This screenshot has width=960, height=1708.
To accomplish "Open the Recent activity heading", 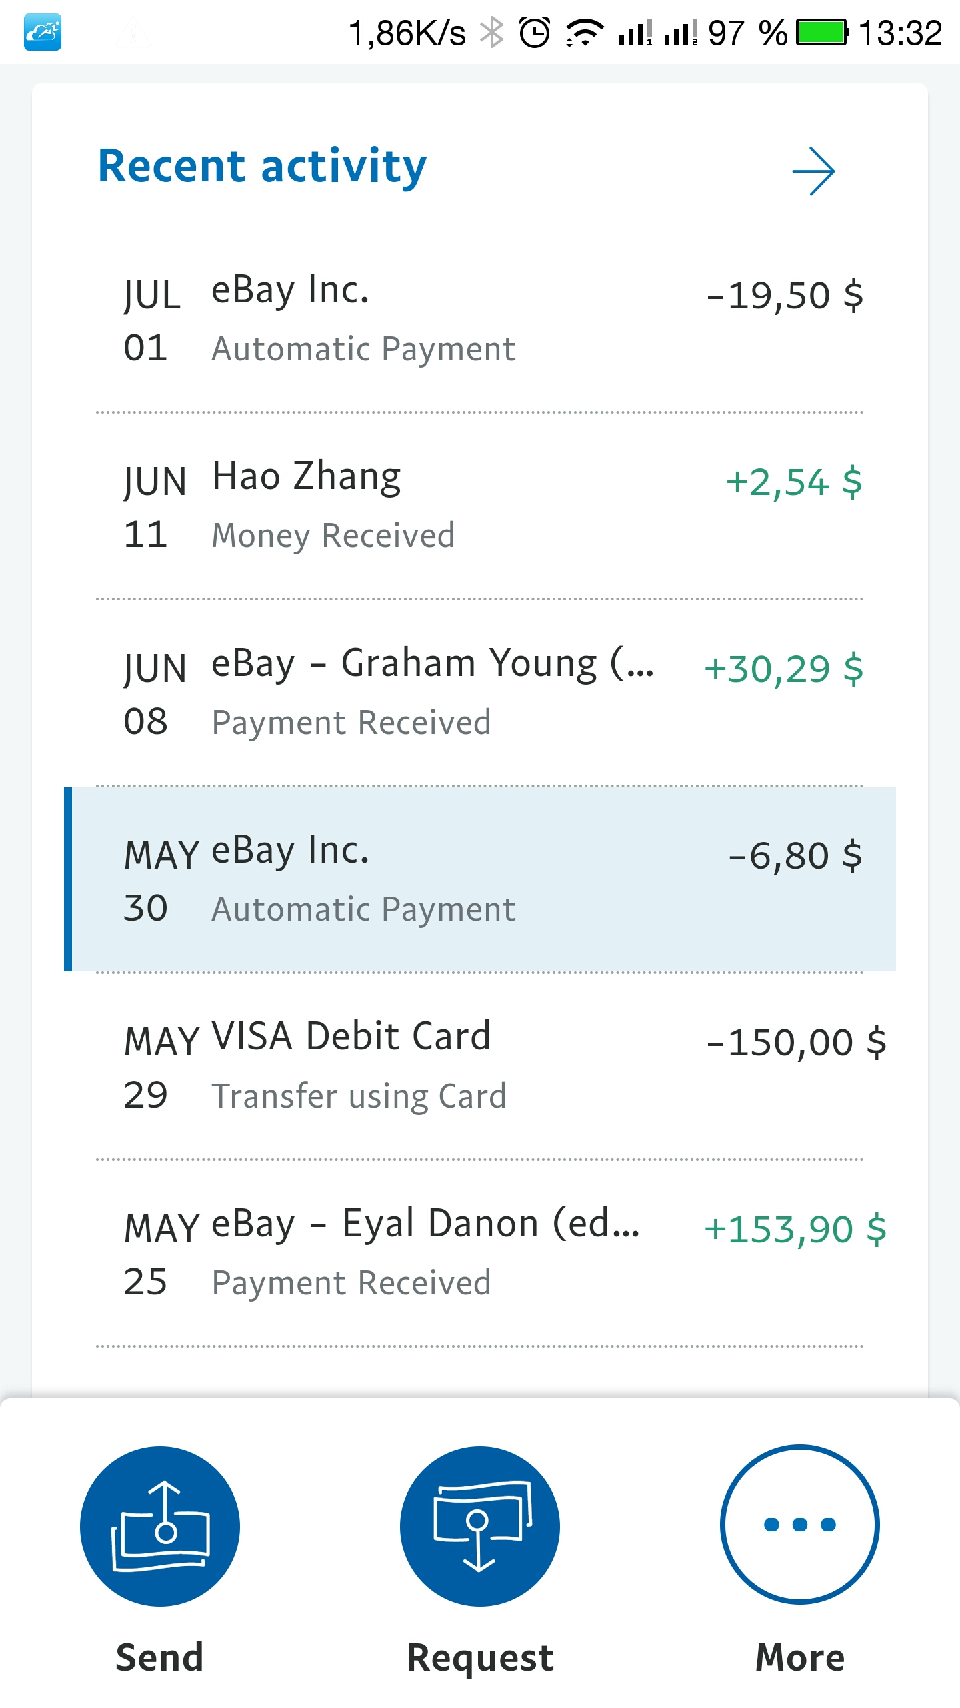I will [x=262, y=166].
